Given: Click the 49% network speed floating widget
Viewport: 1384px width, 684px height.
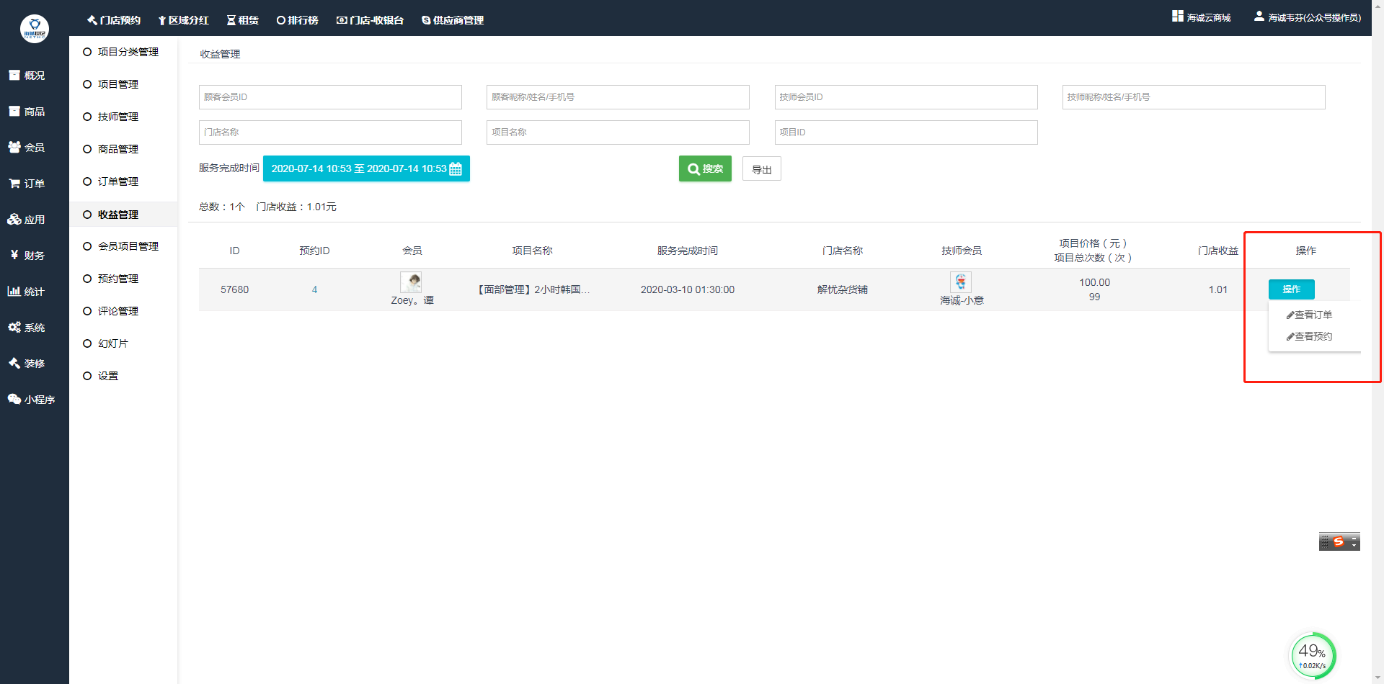Looking at the screenshot, I should coord(1312,655).
